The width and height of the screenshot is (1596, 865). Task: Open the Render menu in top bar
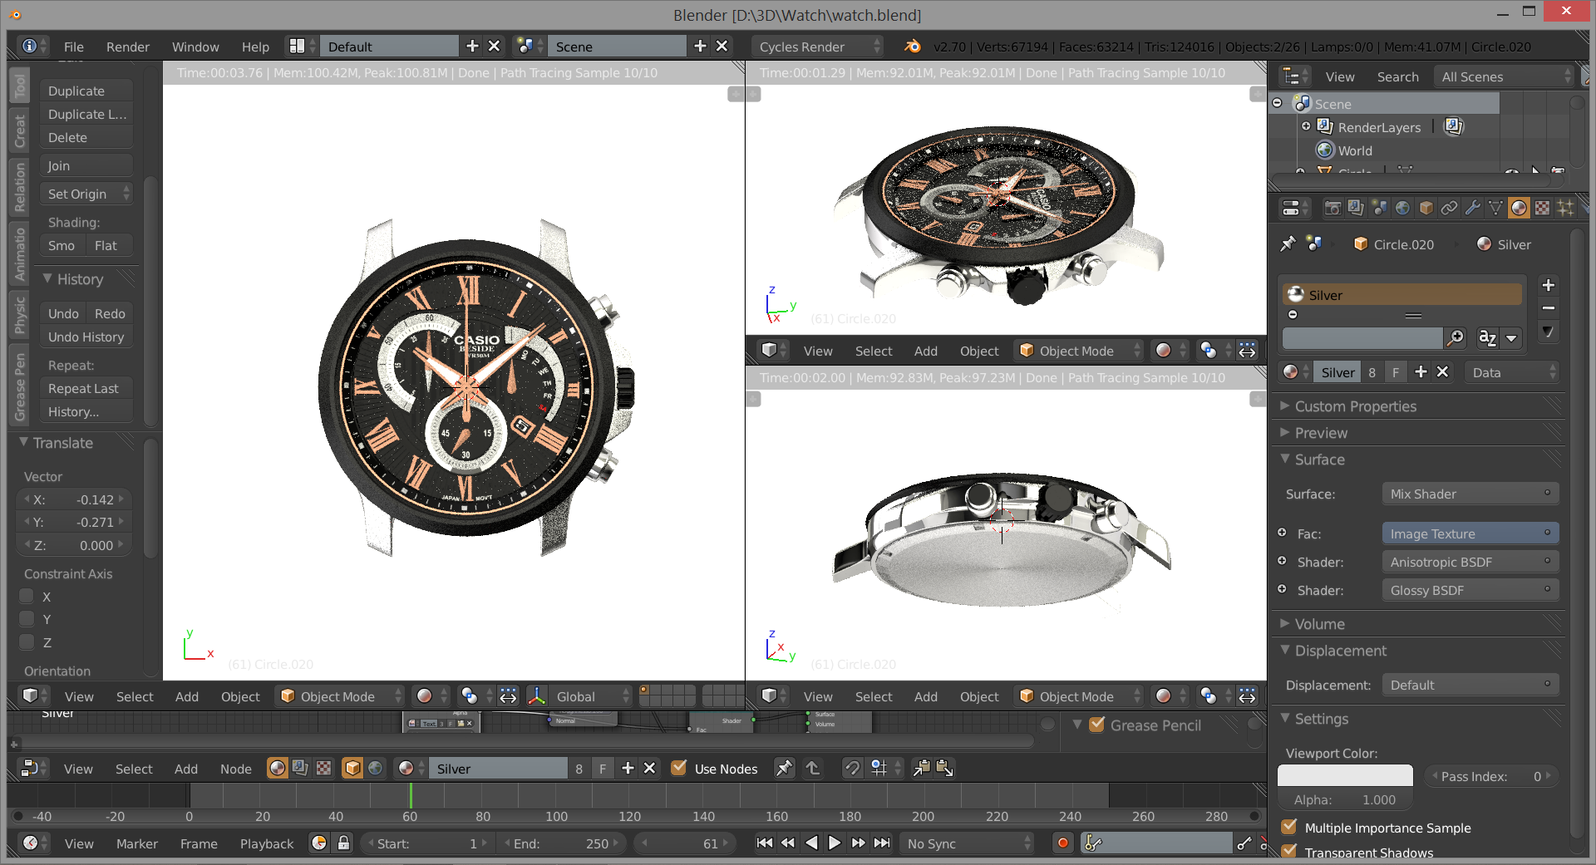[127, 47]
